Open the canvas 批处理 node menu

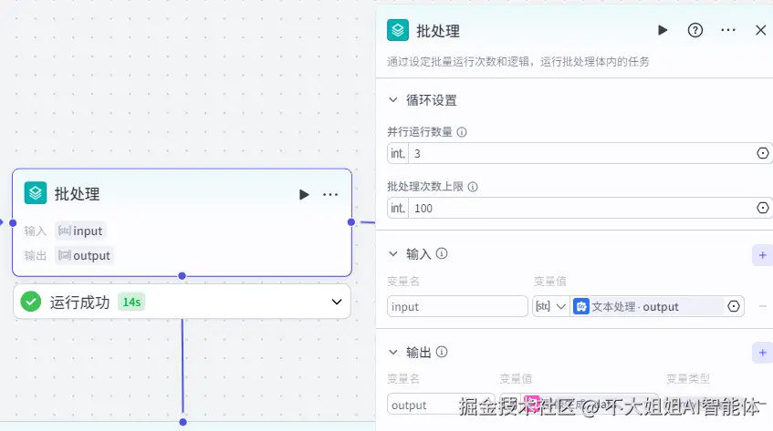pos(330,195)
